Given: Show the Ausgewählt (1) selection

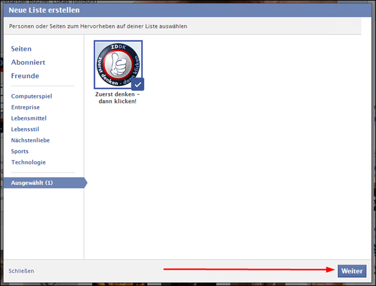Looking at the screenshot, I should pos(46,183).
